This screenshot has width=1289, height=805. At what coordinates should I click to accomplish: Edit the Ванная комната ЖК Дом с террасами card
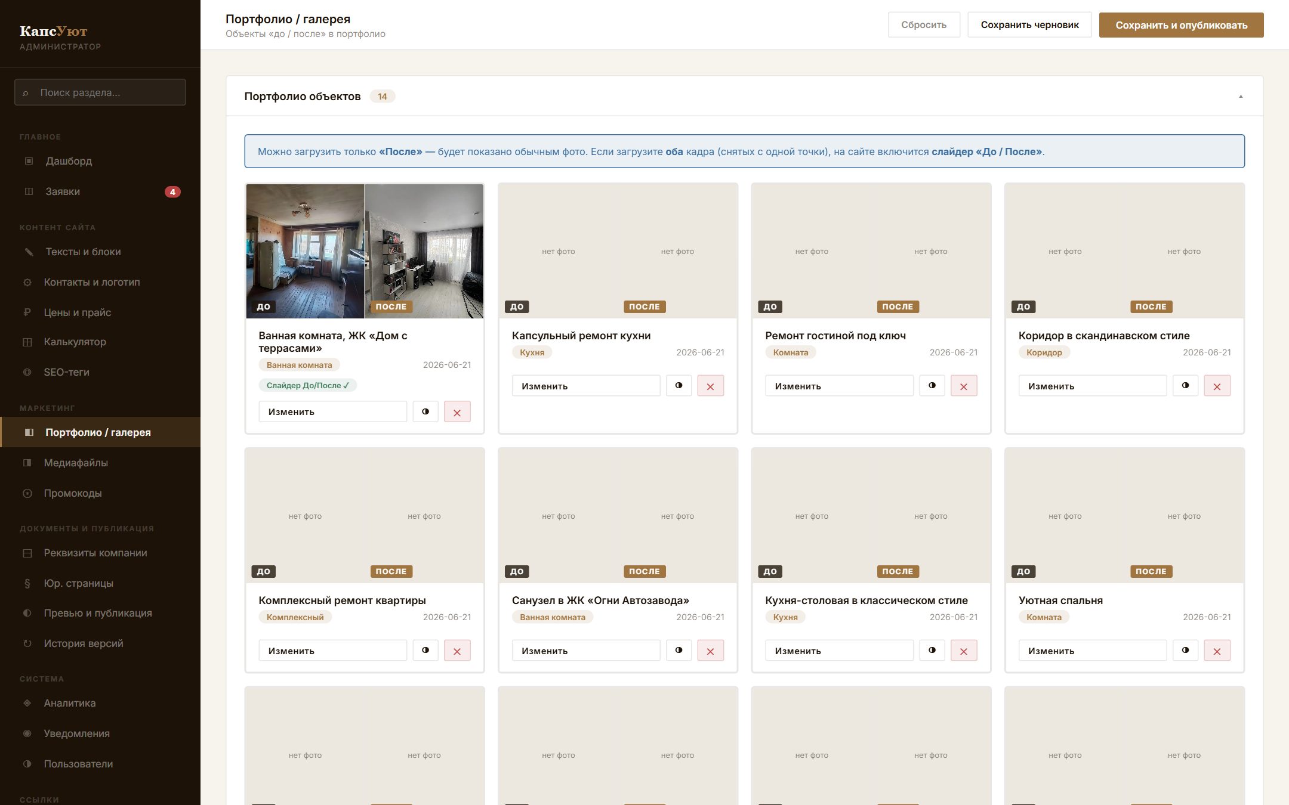coord(332,412)
